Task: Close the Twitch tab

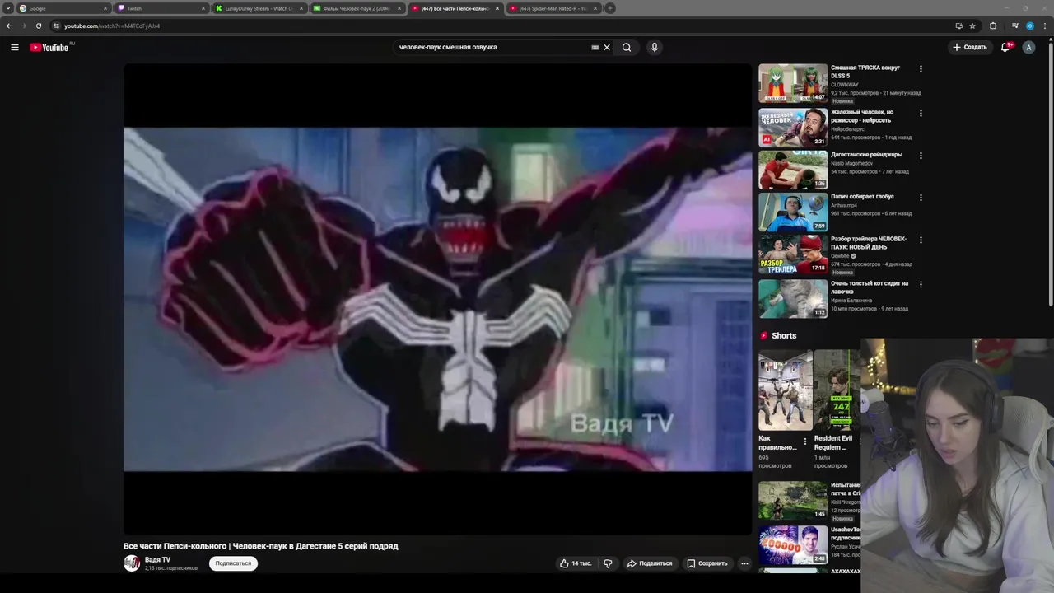Action: click(x=203, y=8)
